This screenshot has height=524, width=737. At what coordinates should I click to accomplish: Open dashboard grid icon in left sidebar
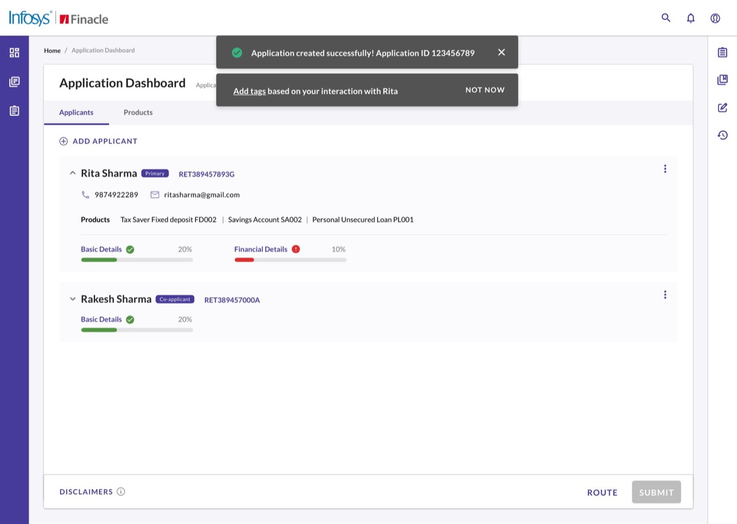tap(14, 52)
